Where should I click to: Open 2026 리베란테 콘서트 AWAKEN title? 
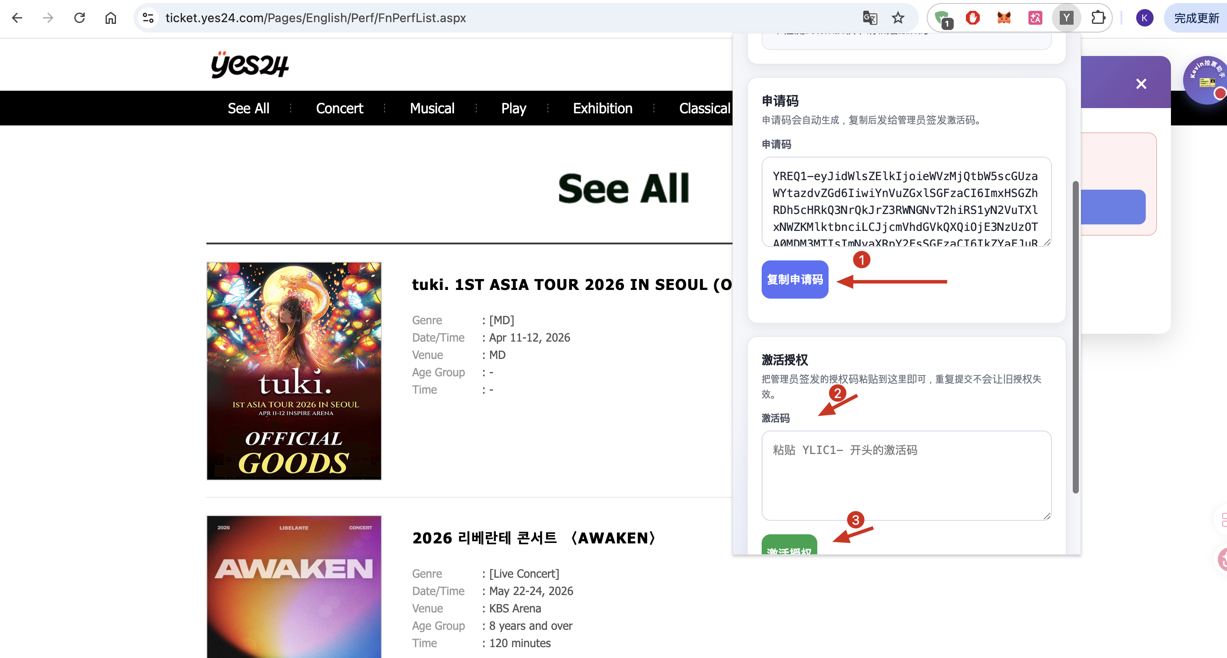point(534,538)
